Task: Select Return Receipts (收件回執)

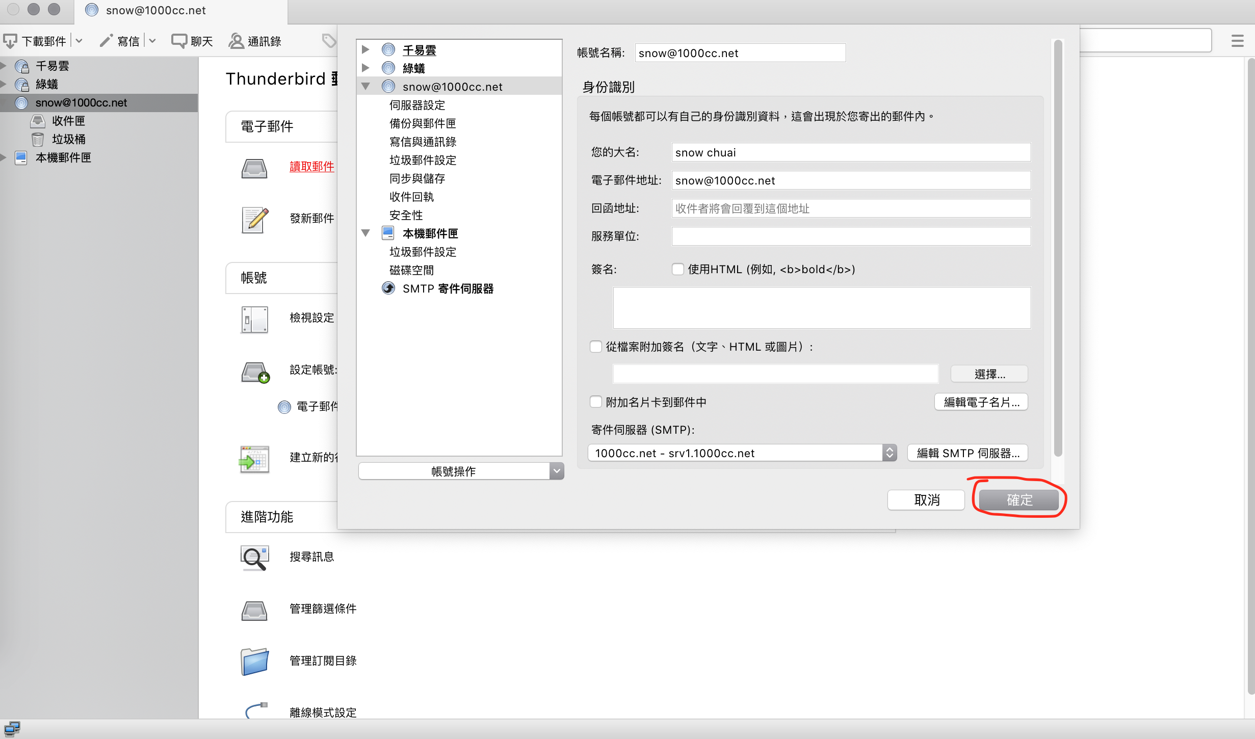Action: coord(411,197)
